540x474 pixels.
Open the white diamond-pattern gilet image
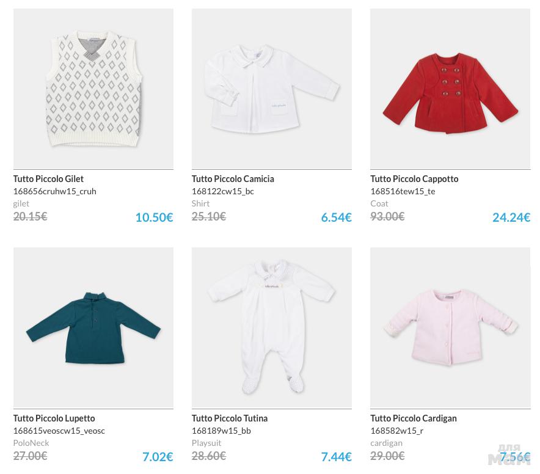[x=93, y=89]
